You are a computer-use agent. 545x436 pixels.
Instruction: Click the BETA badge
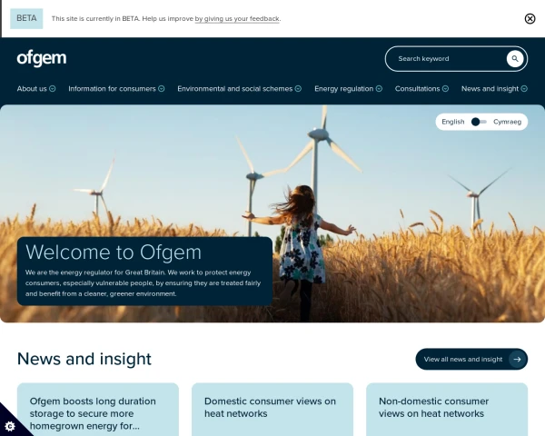(x=26, y=18)
